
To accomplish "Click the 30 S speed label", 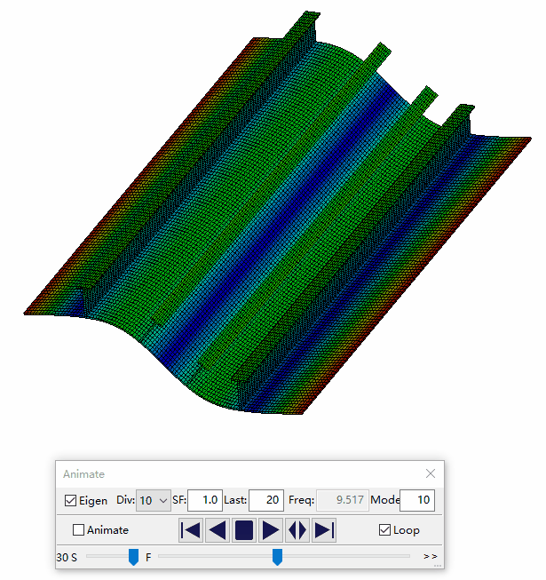I will [67, 558].
